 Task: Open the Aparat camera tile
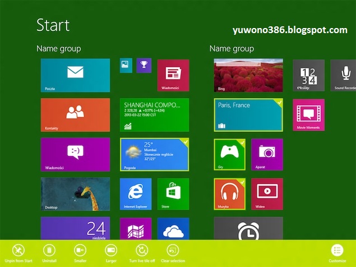tap(267, 154)
